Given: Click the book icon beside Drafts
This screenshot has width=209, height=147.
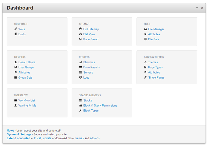Looking at the screenshot, I should [x=16, y=34].
